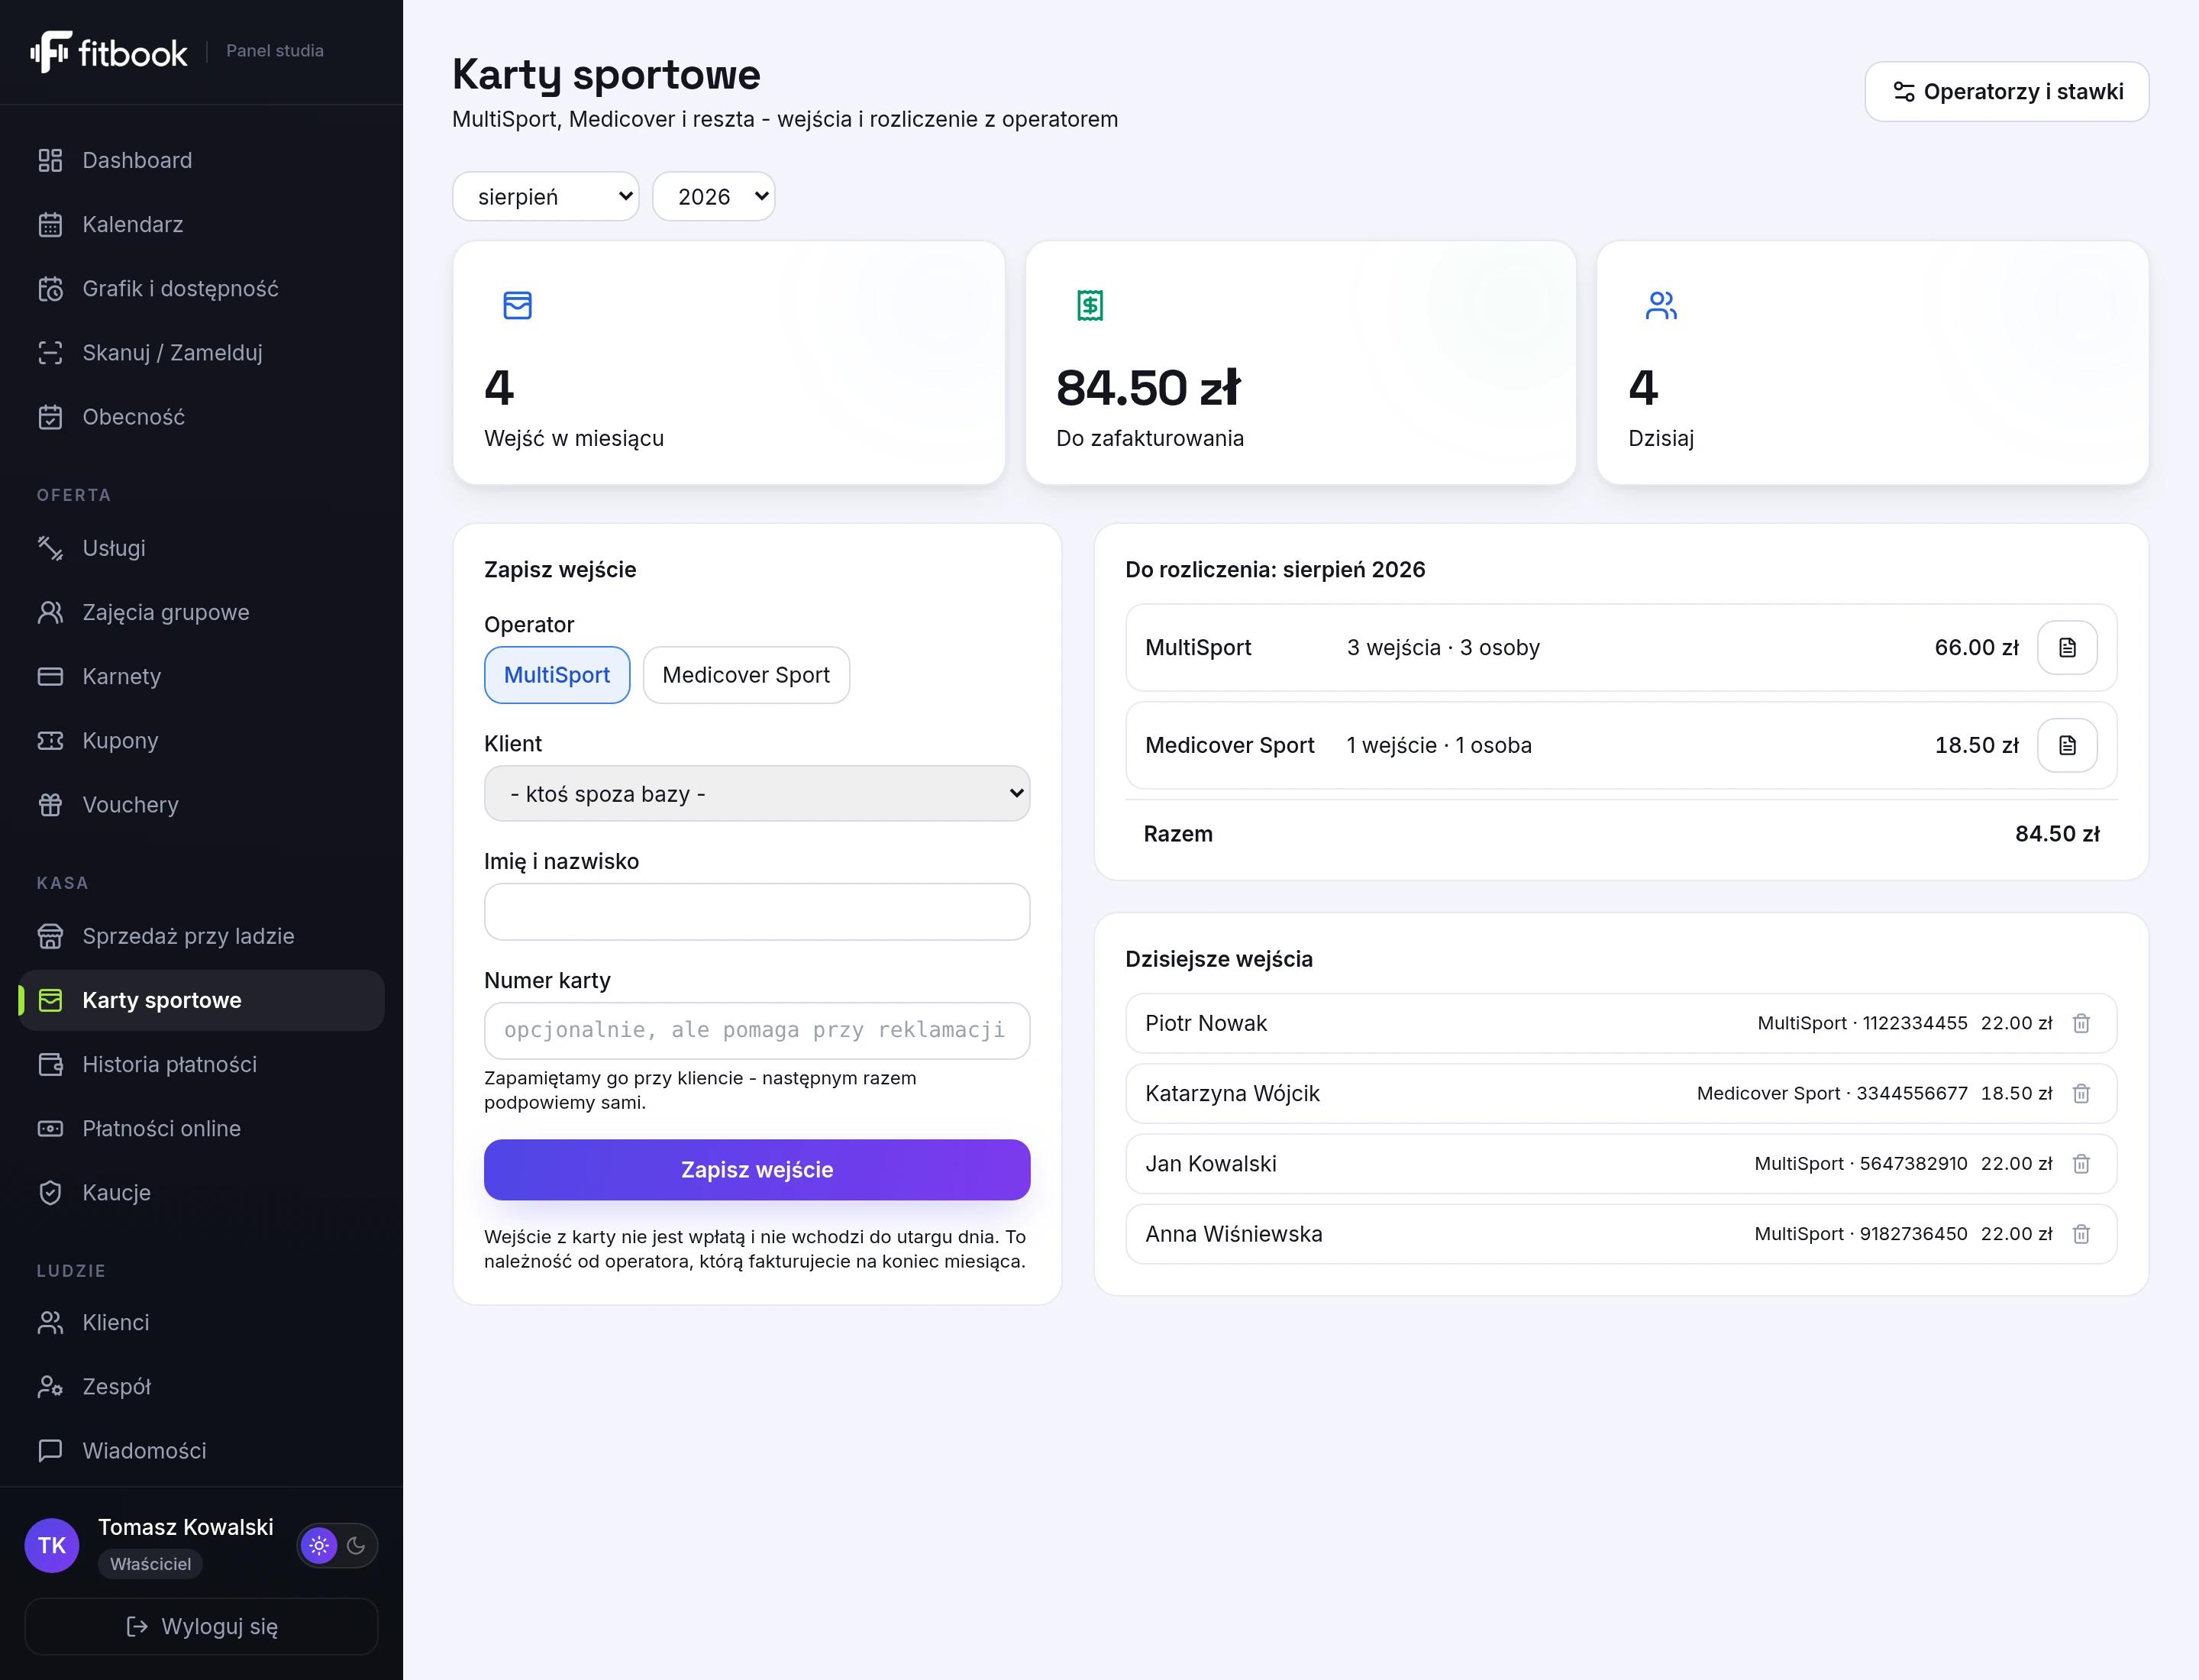Click Wyloguj się button
The height and width of the screenshot is (1680, 2199).
click(x=201, y=1626)
